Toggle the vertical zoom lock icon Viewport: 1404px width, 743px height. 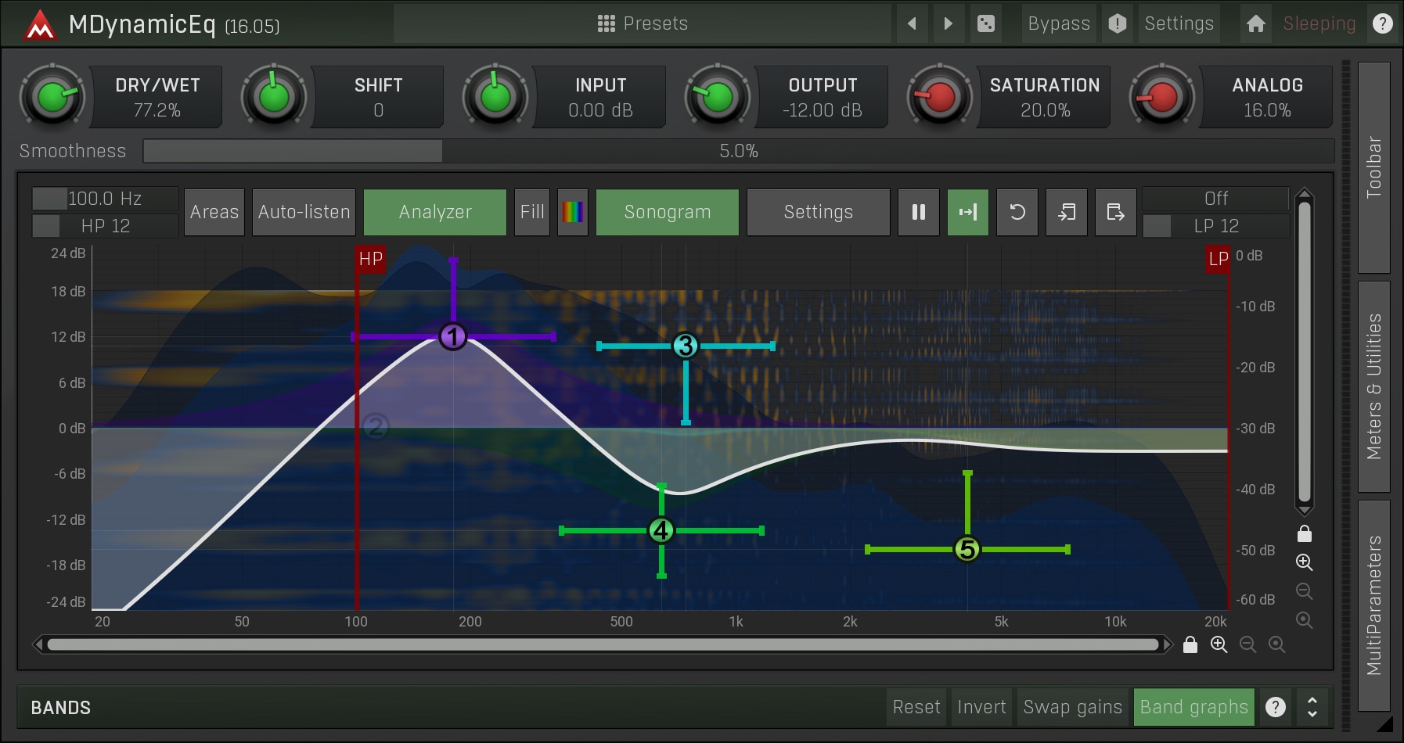(x=1304, y=533)
